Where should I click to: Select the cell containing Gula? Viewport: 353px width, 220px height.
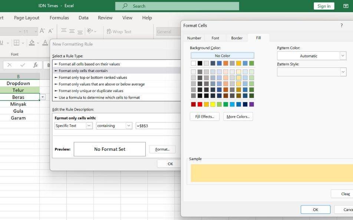coord(20,111)
